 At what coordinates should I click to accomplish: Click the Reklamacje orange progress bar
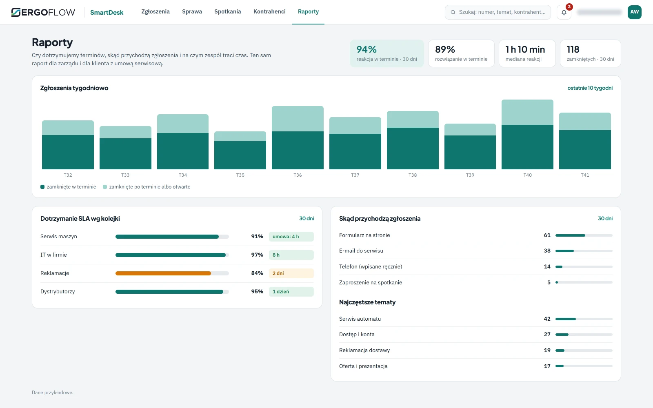(163, 273)
